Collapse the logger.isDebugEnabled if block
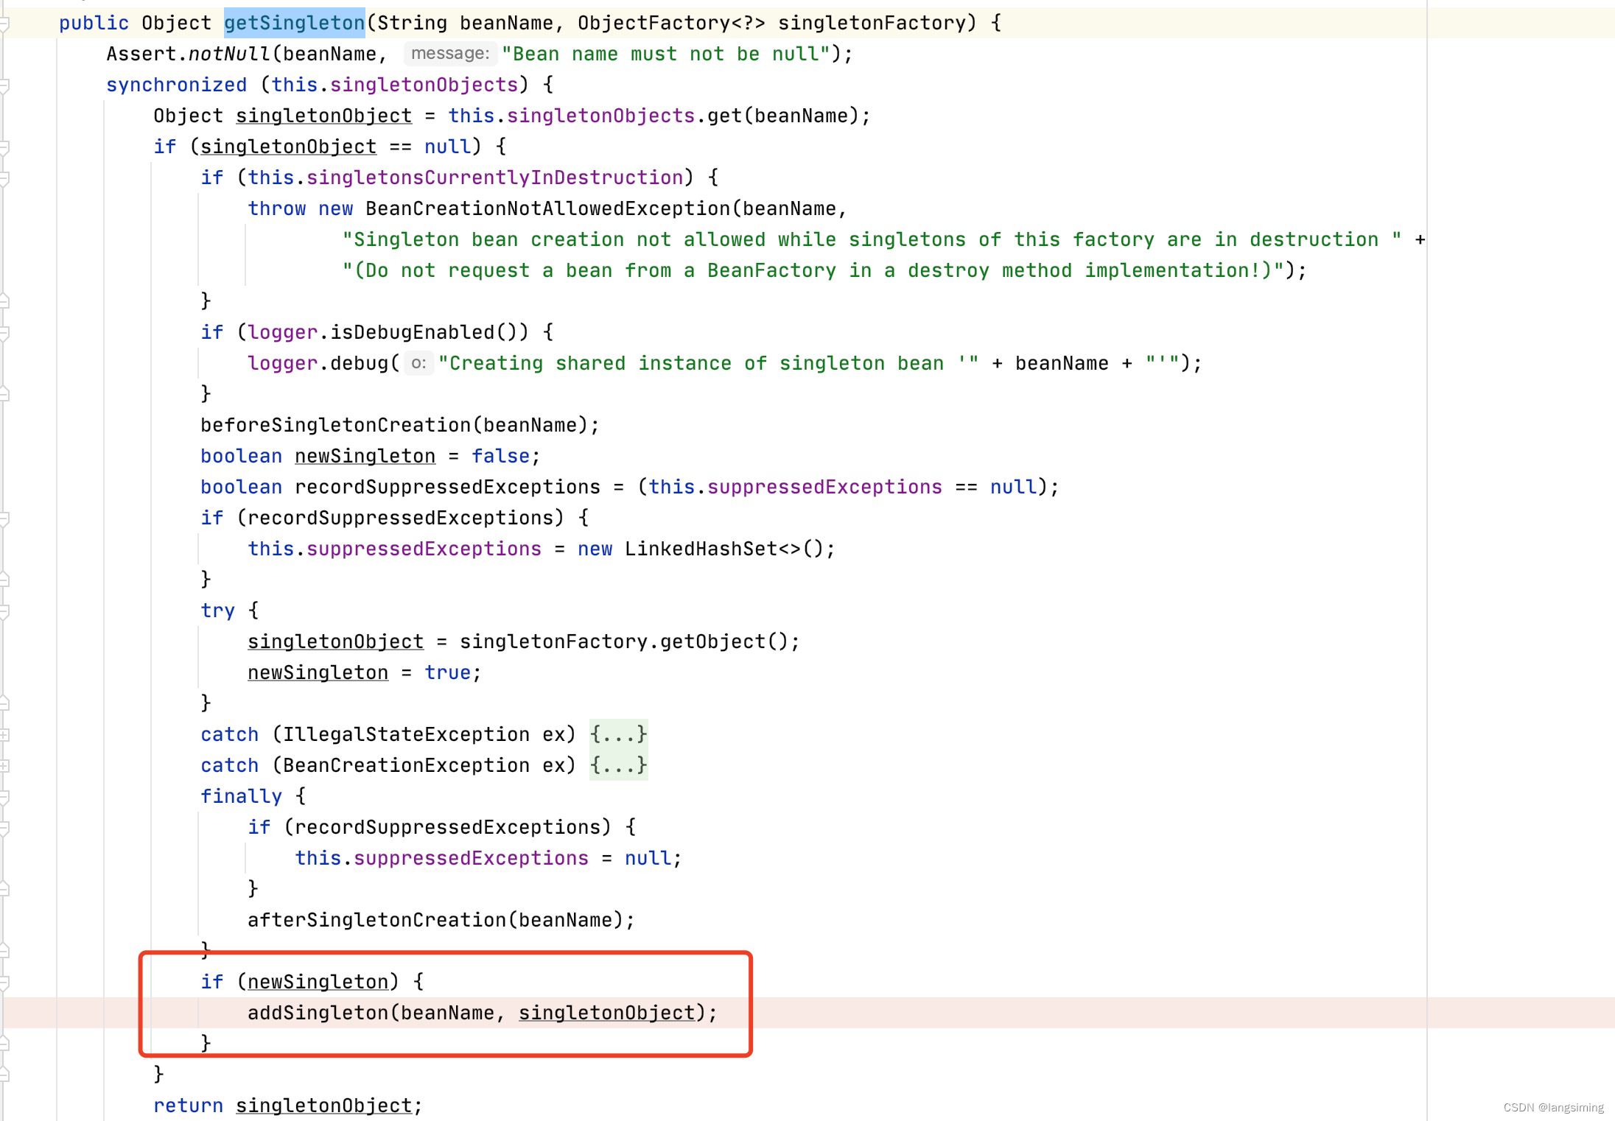 coord(4,334)
